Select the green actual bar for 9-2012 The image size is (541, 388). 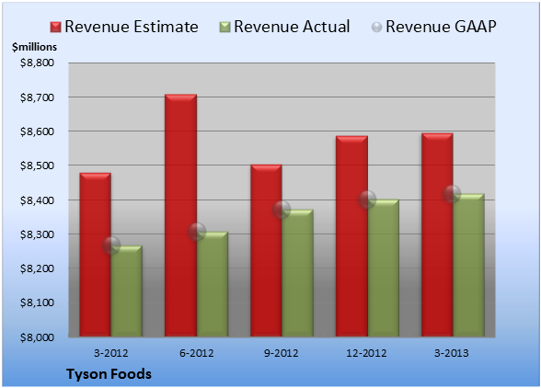click(297, 273)
